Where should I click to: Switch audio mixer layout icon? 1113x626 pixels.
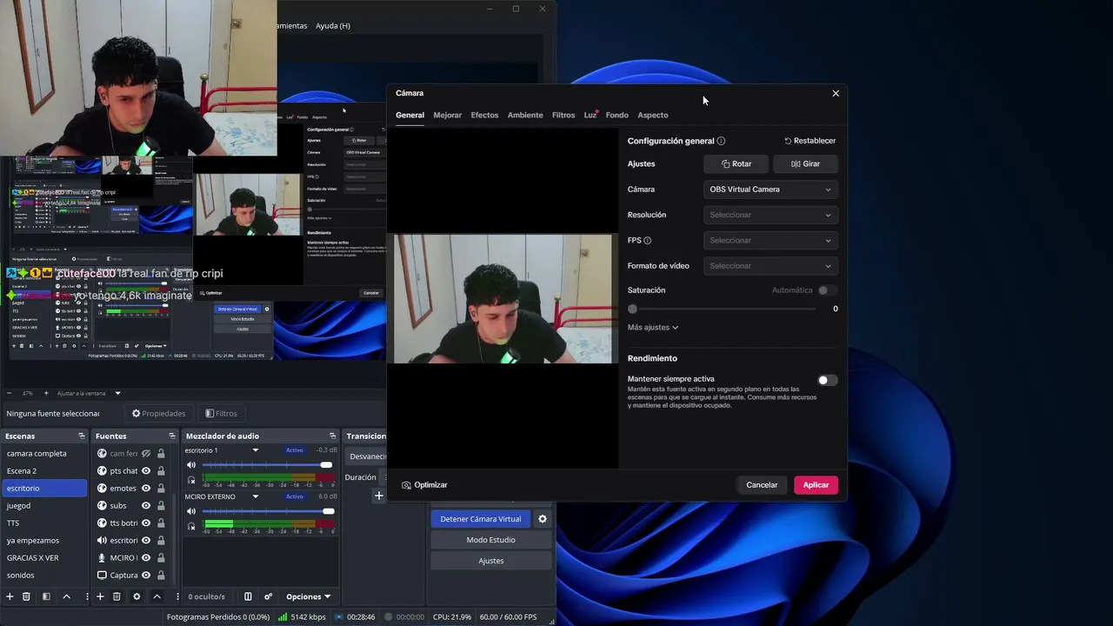point(248,596)
